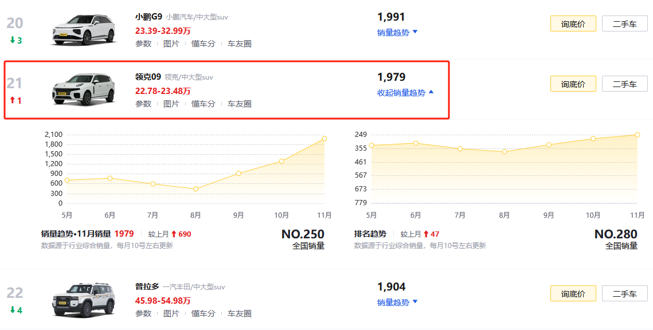The width and height of the screenshot is (653, 330).
Task: Select ranking chart point for 6月
Action: point(416,143)
